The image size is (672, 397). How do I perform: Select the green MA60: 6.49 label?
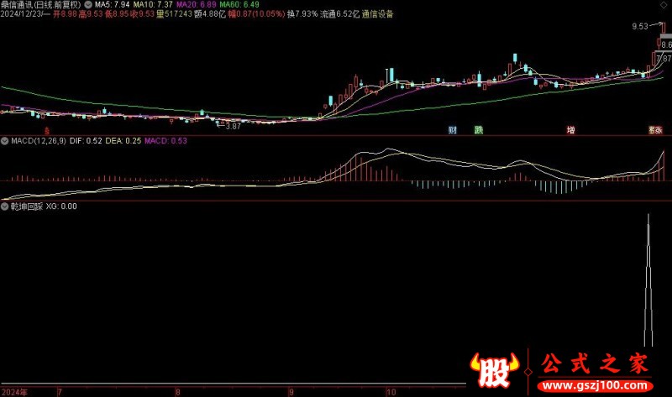(239, 5)
